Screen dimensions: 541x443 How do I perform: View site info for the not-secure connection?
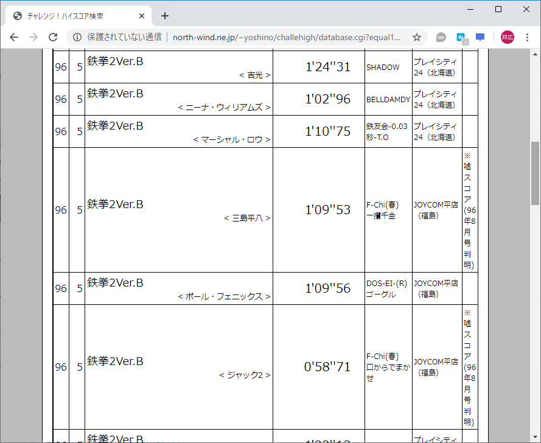(x=77, y=37)
